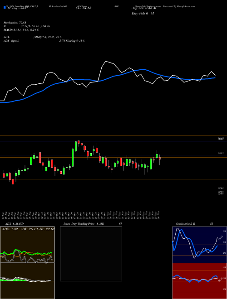Click the 'Avg Vol: 0.33 M' label
The width and height of the screenshot is (227, 299).
tap(144, 8)
